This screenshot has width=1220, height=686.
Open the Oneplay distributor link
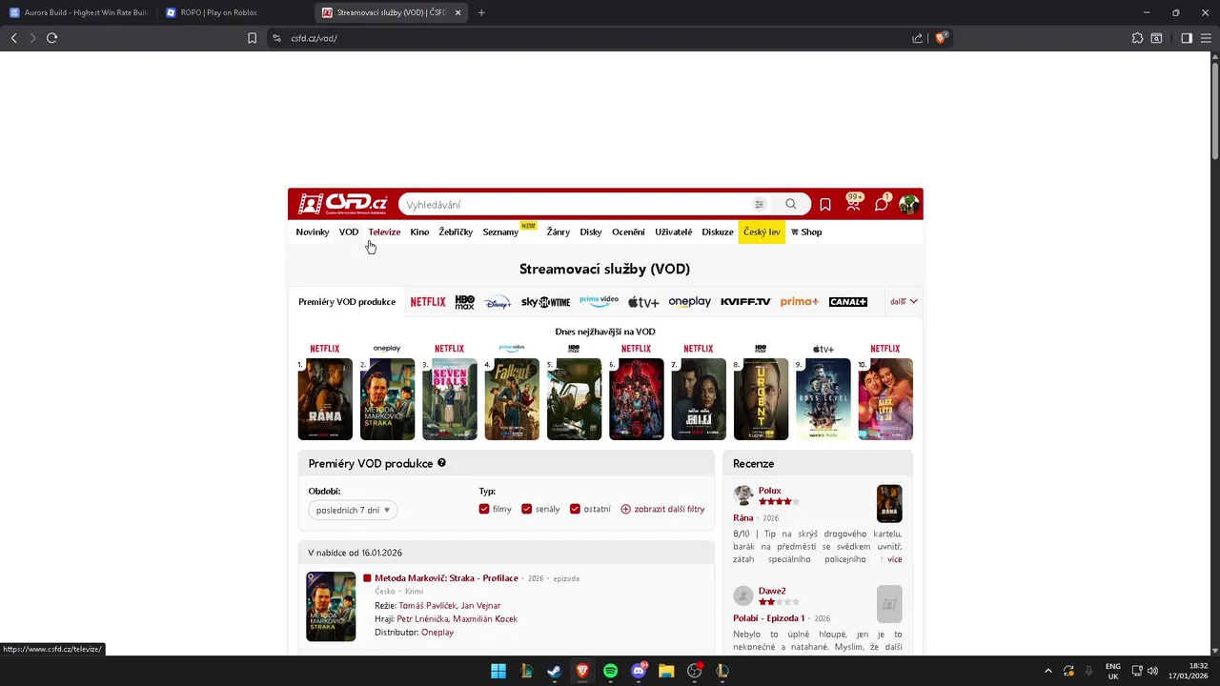tap(437, 632)
